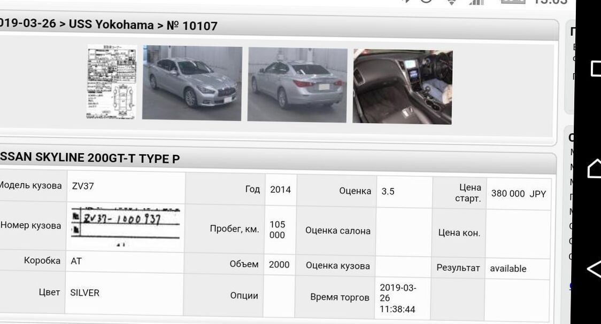Select the USS Yokohama lot 10107 header

tap(108, 25)
